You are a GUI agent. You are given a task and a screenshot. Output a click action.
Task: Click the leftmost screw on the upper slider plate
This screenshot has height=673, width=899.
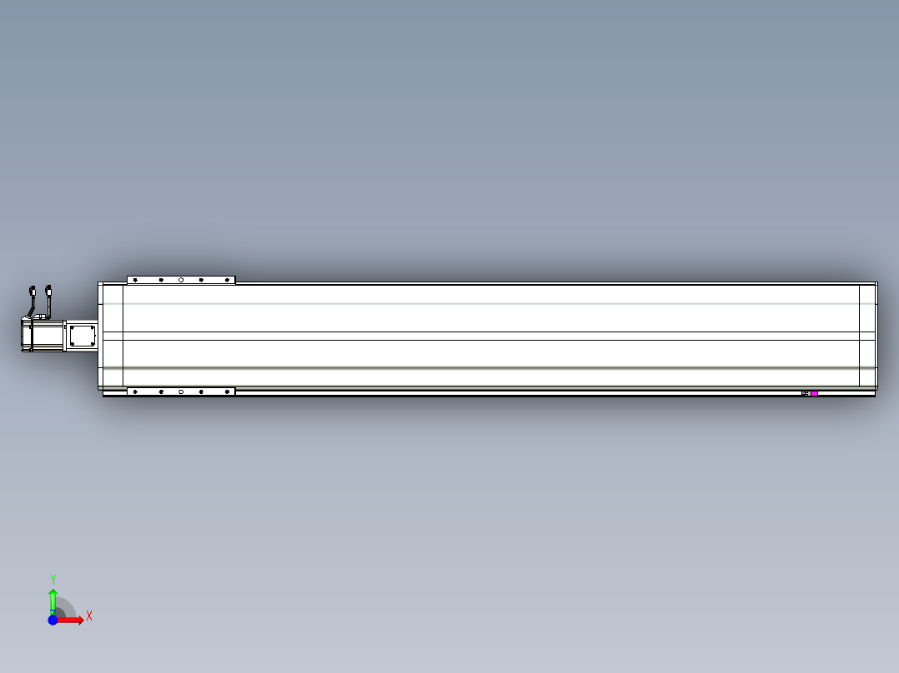(135, 280)
